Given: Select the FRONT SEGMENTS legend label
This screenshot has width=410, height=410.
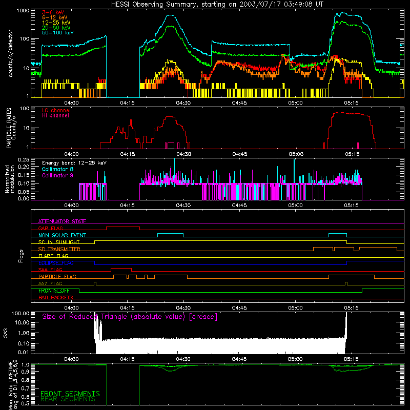Looking at the screenshot, I should pyautogui.click(x=70, y=394).
